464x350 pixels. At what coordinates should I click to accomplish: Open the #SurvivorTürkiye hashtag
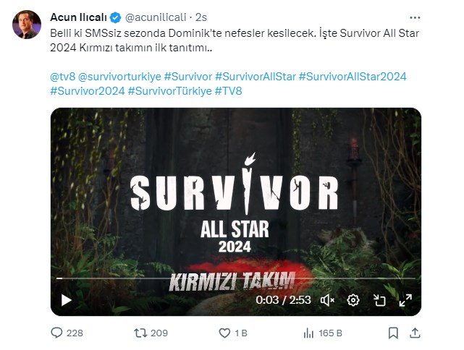(x=169, y=91)
